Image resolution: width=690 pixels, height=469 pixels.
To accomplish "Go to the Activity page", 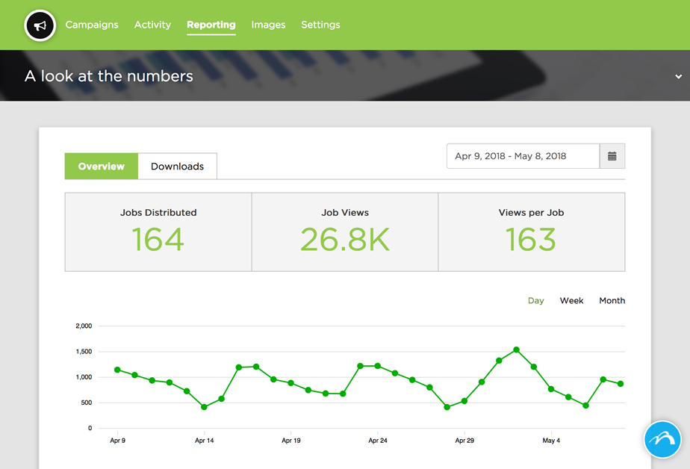I will point(152,25).
